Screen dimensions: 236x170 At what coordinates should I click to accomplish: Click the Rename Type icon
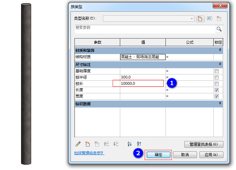coord(209,19)
